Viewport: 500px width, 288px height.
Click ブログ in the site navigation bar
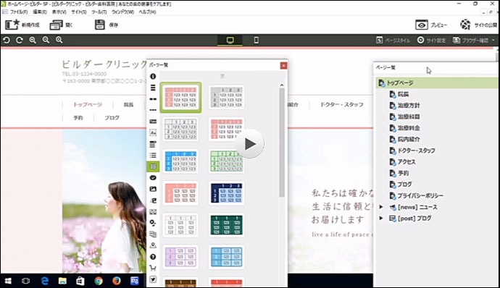(x=112, y=117)
